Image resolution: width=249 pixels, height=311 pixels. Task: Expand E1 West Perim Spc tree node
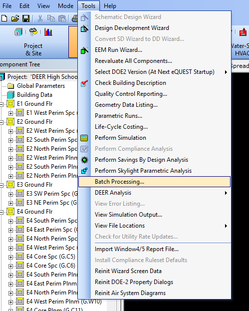10,113
